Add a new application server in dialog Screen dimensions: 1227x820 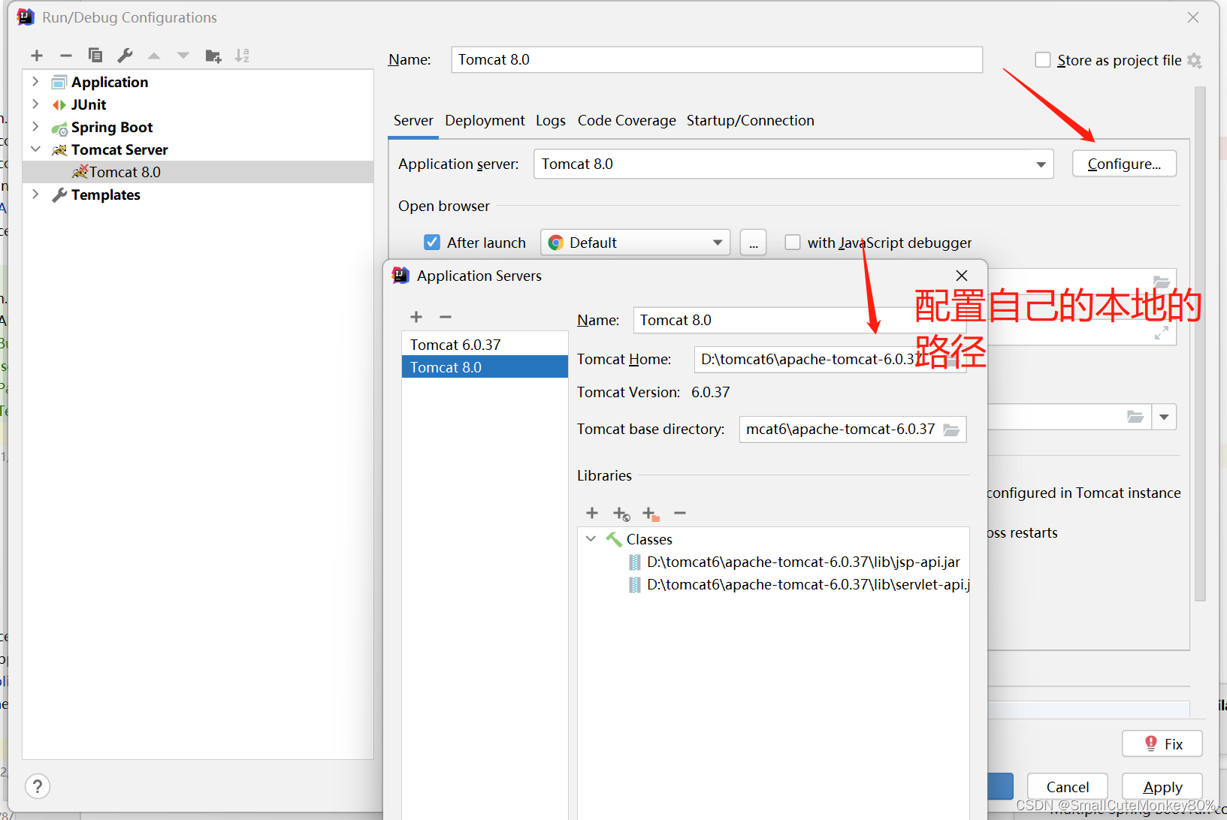pos(416,317)
